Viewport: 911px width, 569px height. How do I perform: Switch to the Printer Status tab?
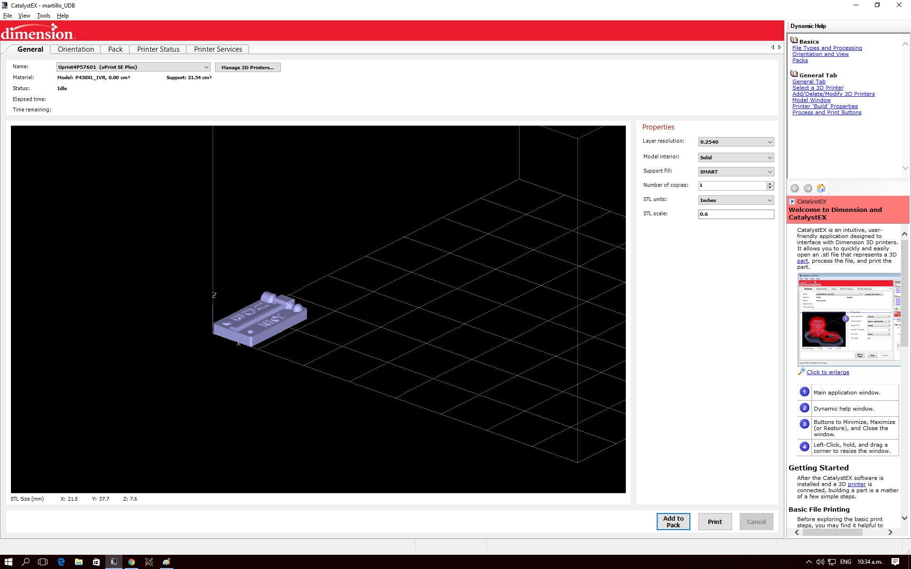(158, 49)
